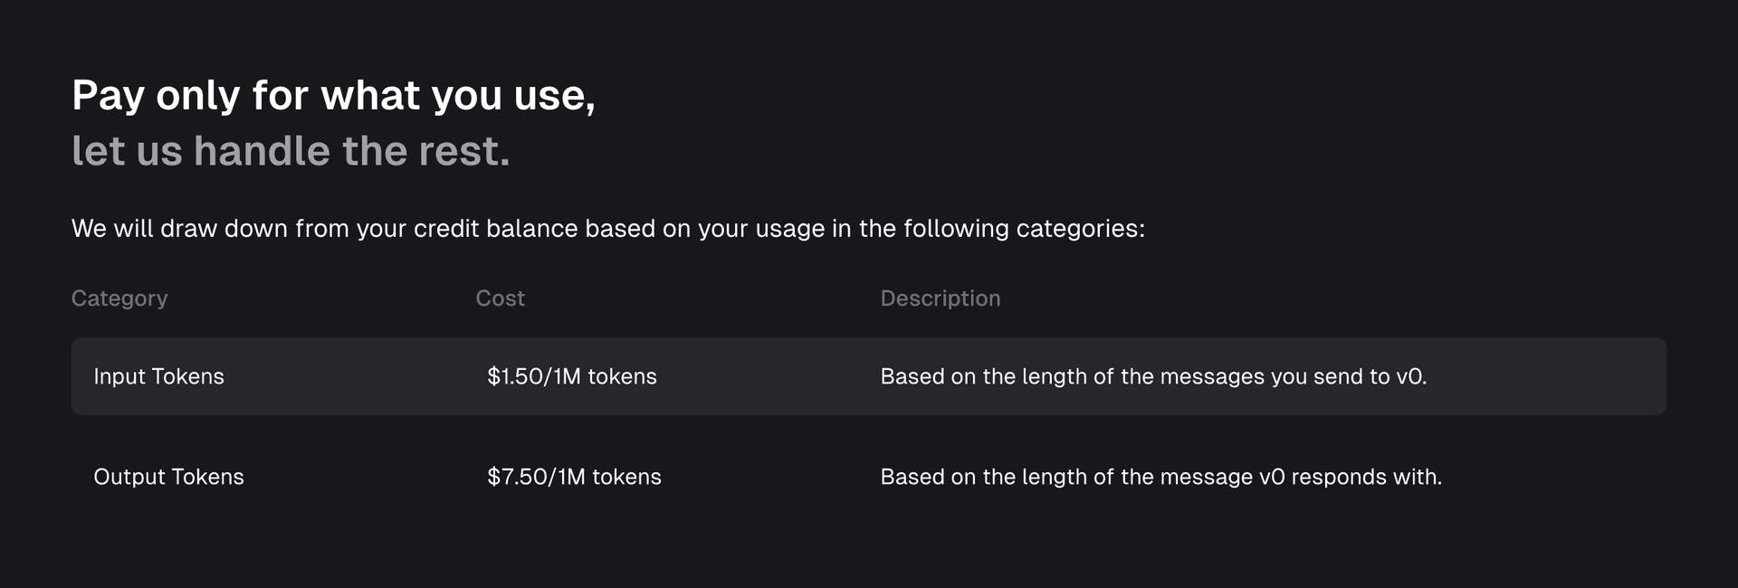Screen dimensions: 1738x588
Task: Click the "let us handle the rest." subheading
Action: point(291,151)
